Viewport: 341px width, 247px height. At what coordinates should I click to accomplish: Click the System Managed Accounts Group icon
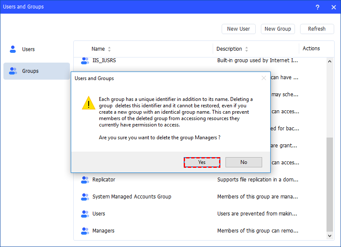[x=85, y=197]
